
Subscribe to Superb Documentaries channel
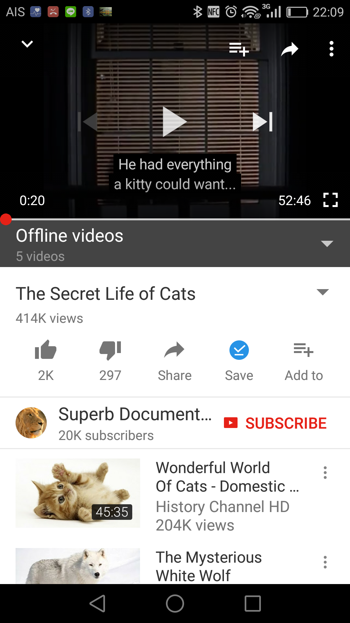click(x=275, y=423)
